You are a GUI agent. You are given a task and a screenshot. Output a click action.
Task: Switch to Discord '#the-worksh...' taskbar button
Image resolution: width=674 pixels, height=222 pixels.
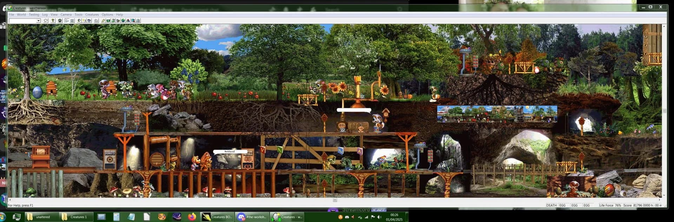coord(252,217)
